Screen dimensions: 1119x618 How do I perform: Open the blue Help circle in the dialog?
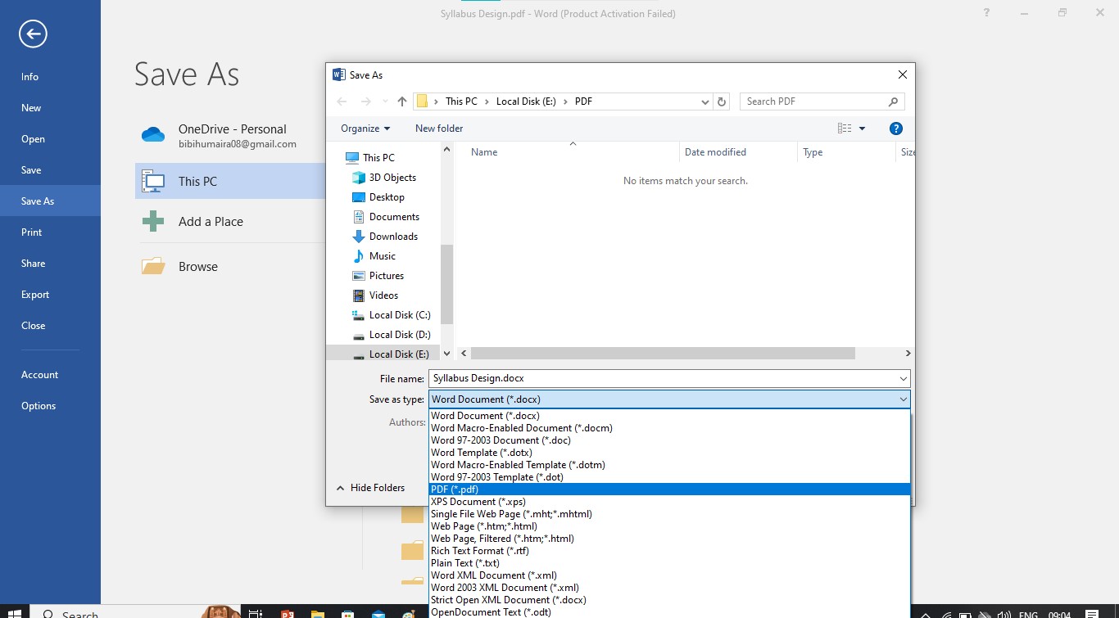click(895, 128)
